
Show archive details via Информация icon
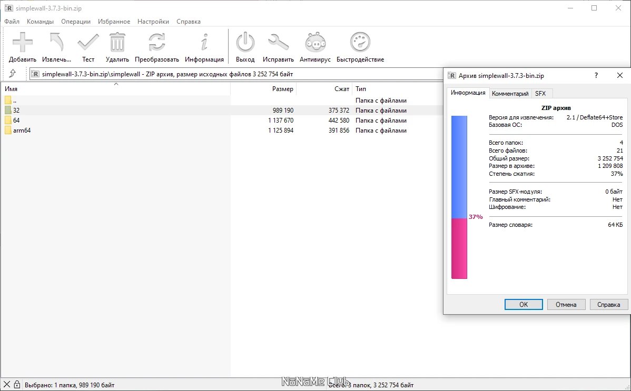point(204,43)
